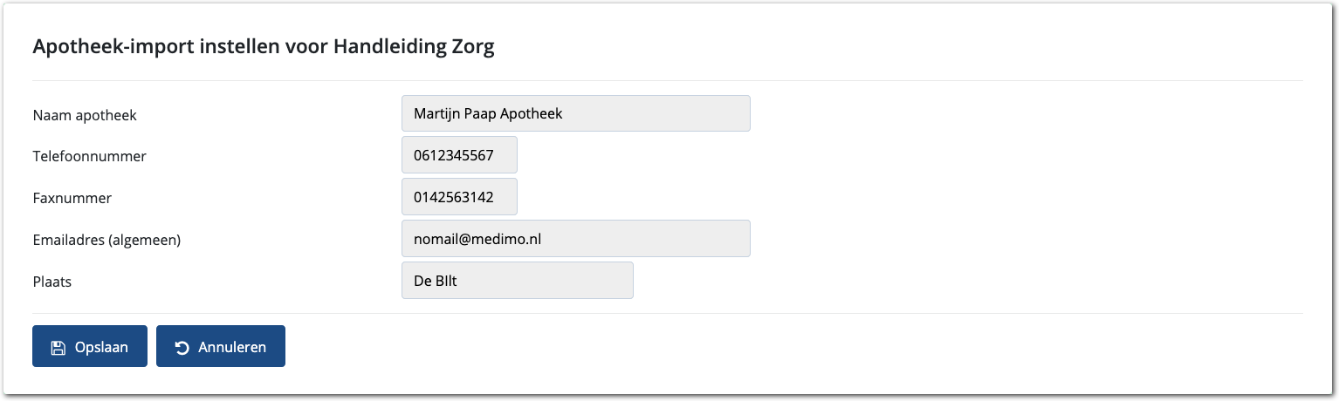Click the 'Plaats' label text
The height and width of the screenshot is (401, 1339).
51,282
